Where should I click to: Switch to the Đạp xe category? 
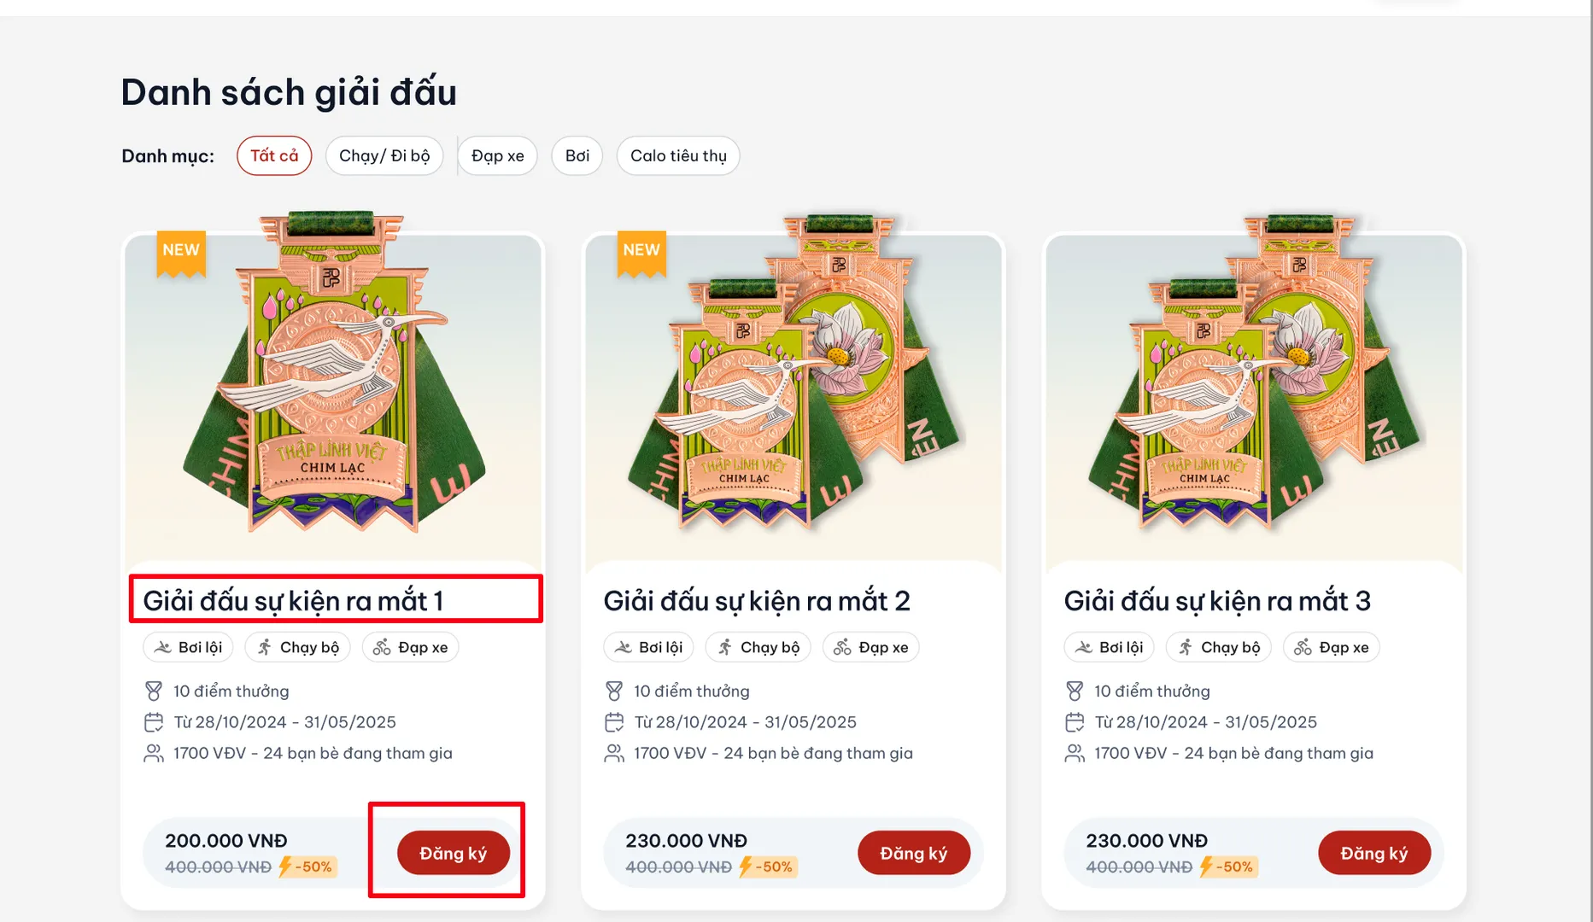(x=498, y=155)
